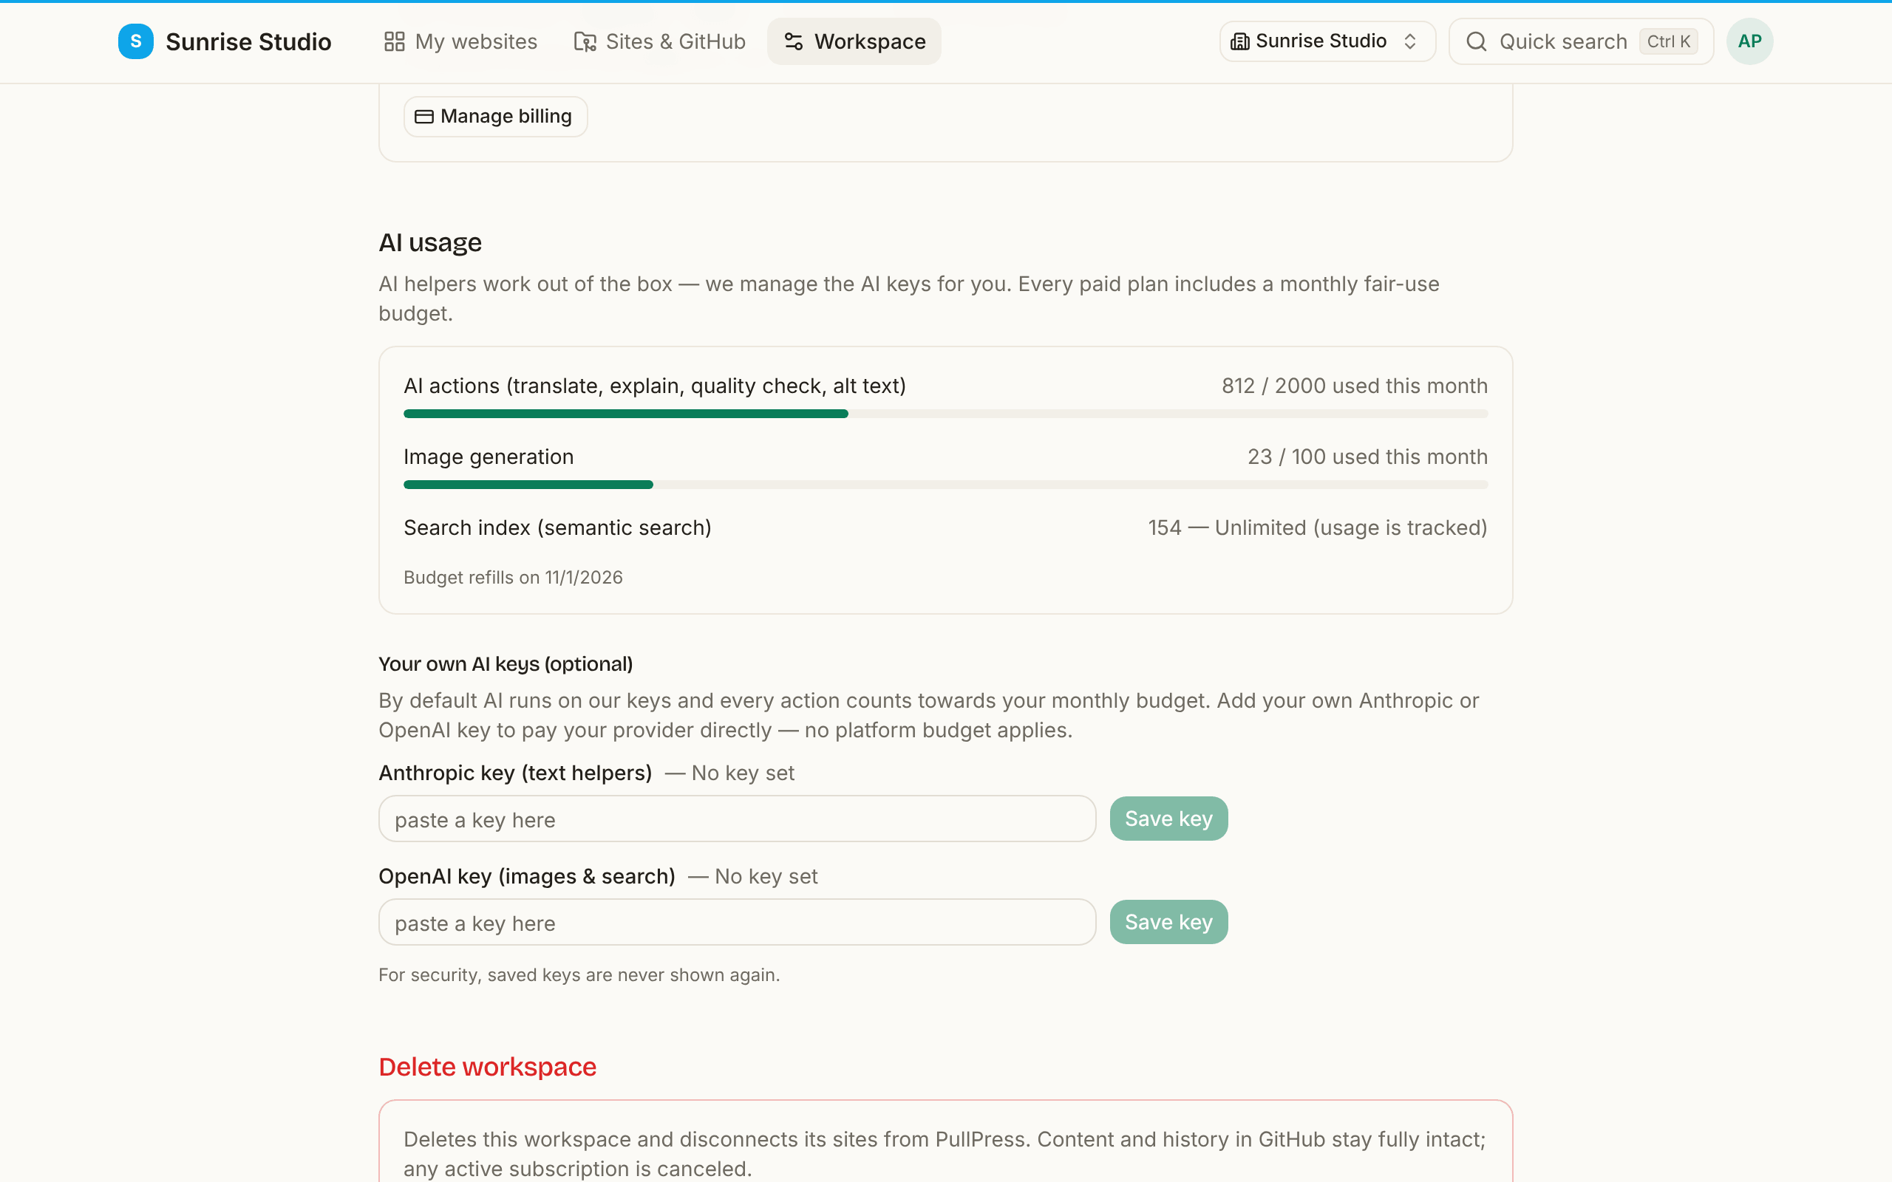Click '23 / 100 used this month' text

pos(1367,457)
